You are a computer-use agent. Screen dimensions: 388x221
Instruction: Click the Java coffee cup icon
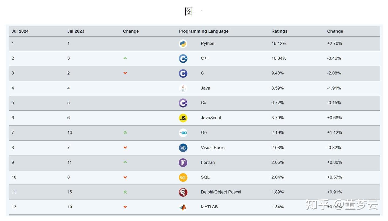183,88
